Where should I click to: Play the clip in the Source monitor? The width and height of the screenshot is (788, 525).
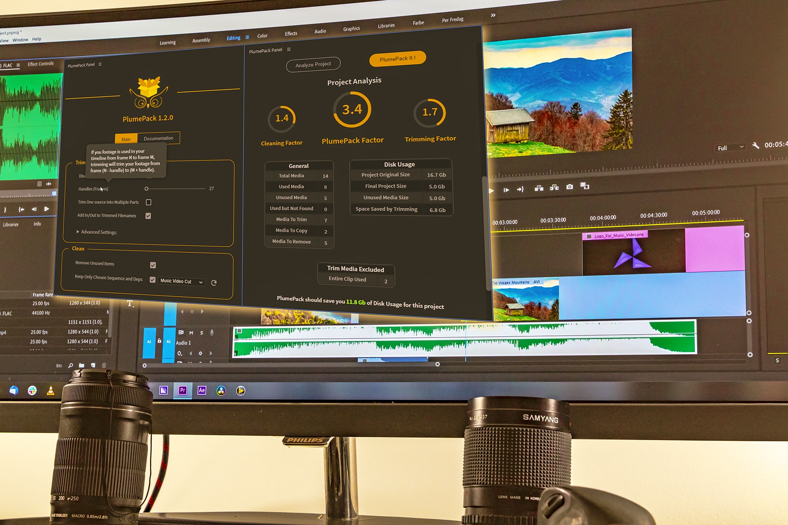tap(47, 209)
